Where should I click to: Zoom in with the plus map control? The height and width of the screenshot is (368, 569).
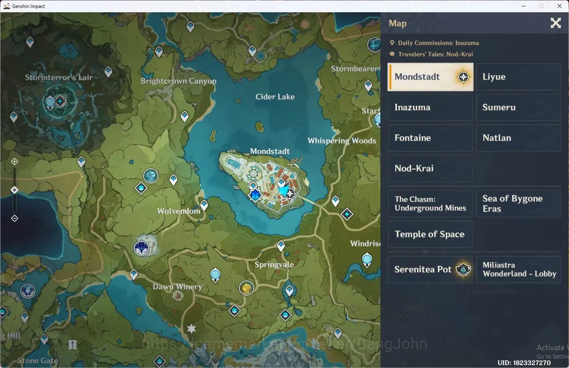point(15,161)
